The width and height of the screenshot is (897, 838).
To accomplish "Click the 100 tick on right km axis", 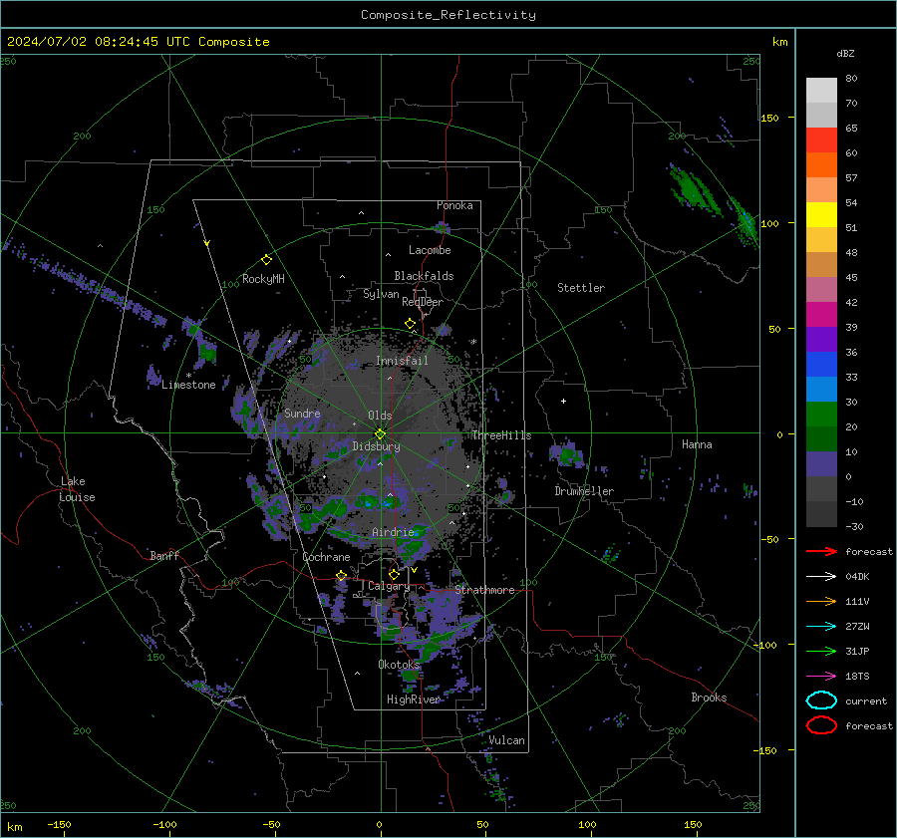I will click(769, 223).
